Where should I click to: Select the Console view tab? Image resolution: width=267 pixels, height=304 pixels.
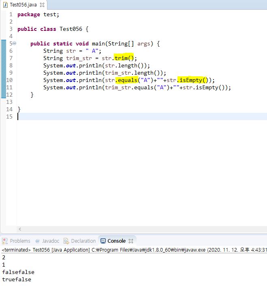pyautogui.click(x=116, y=241)
